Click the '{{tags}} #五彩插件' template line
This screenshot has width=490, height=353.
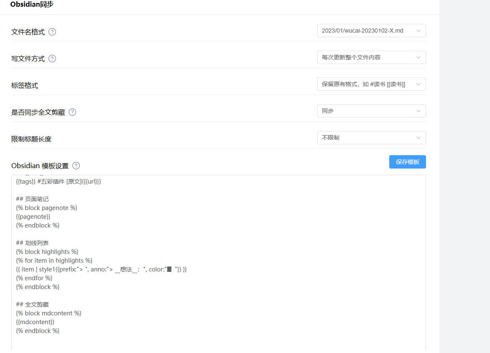59,182
